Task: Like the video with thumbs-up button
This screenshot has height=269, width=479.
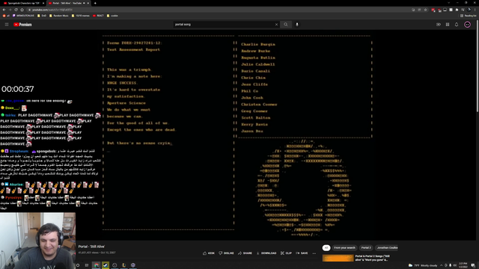Action: [209, 253]
